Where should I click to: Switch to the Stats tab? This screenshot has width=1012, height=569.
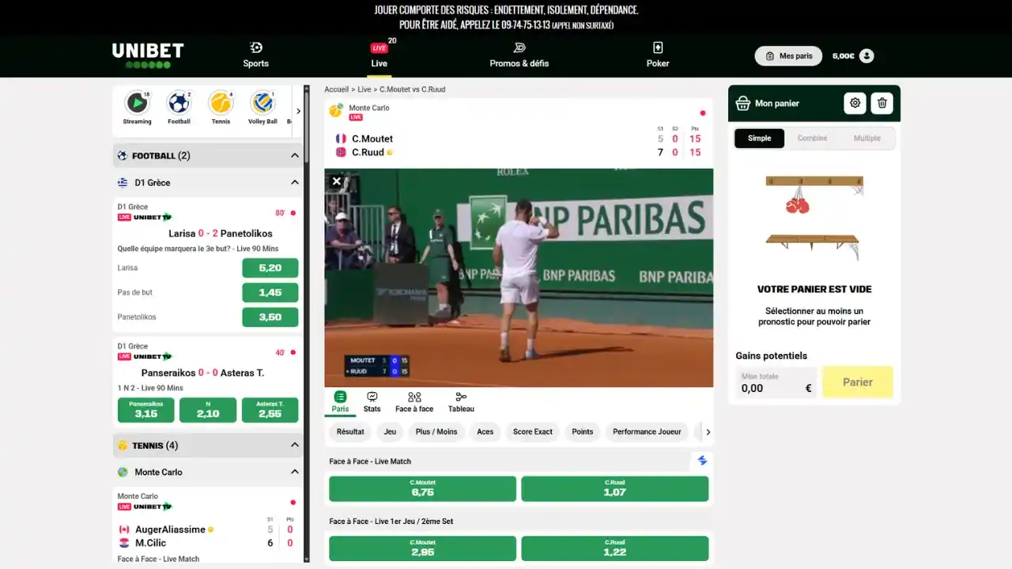(x=372, y=401)
